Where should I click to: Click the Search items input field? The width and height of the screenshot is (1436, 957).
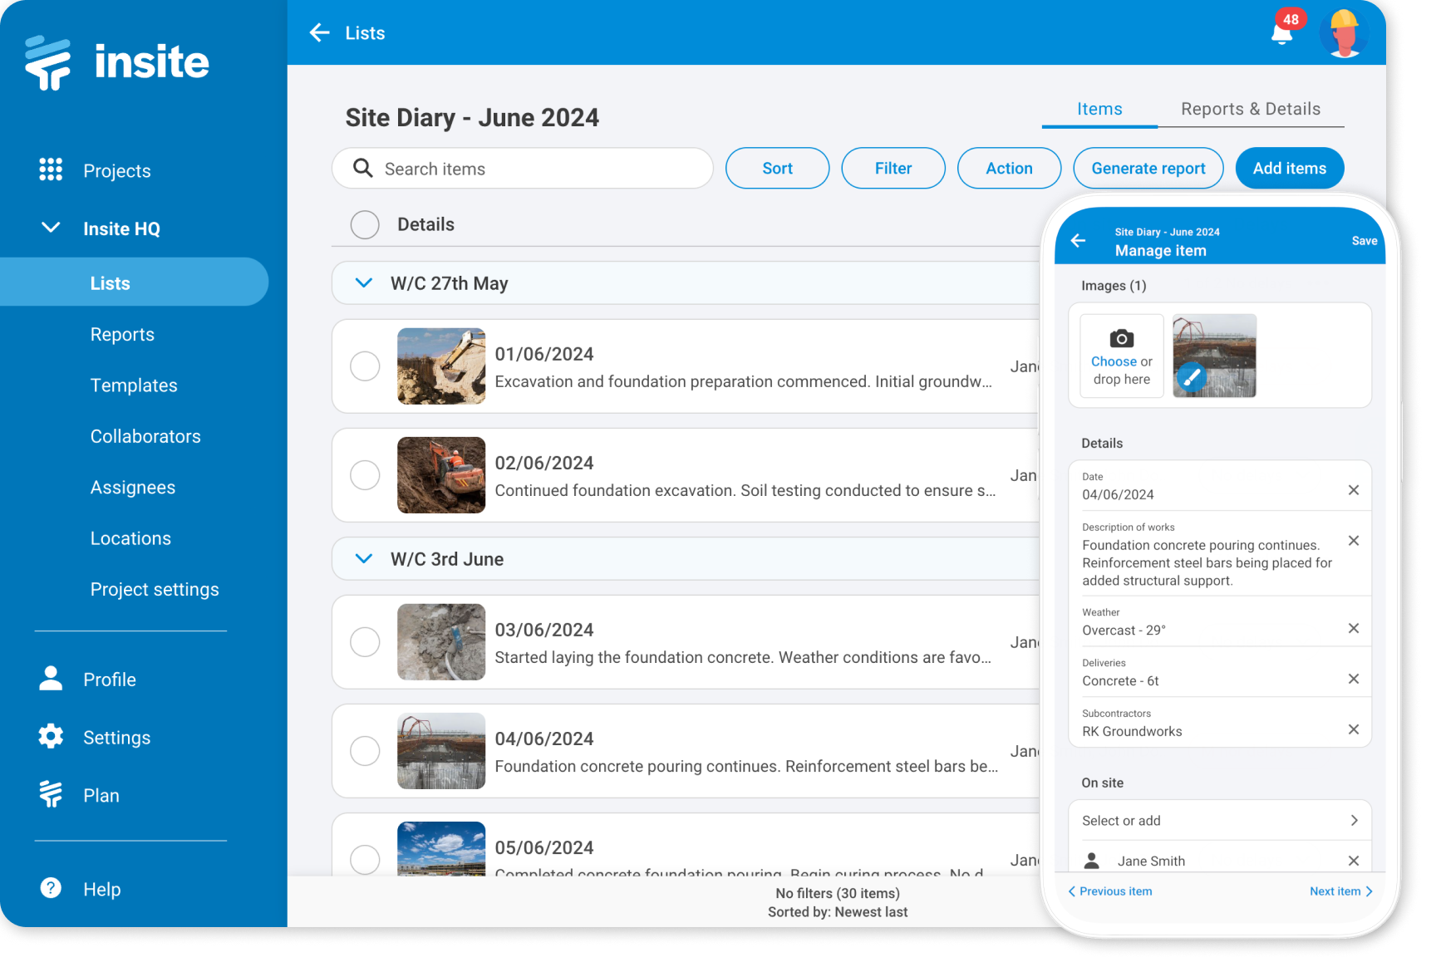point(522,168)
